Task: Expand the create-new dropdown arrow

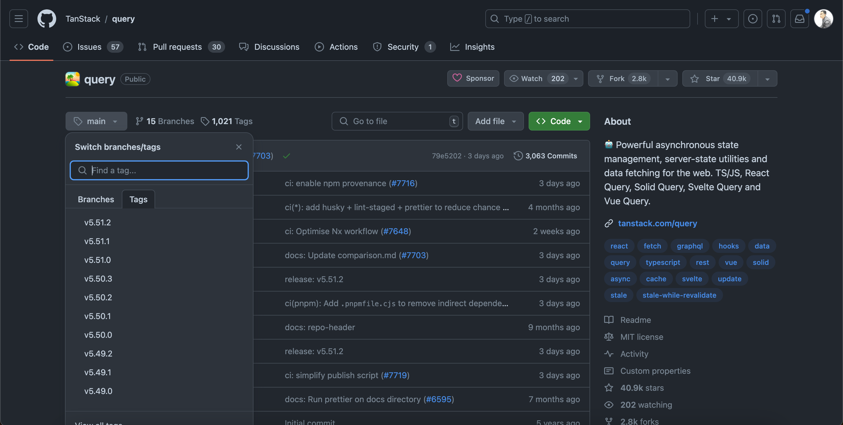Action: [729, 19]
